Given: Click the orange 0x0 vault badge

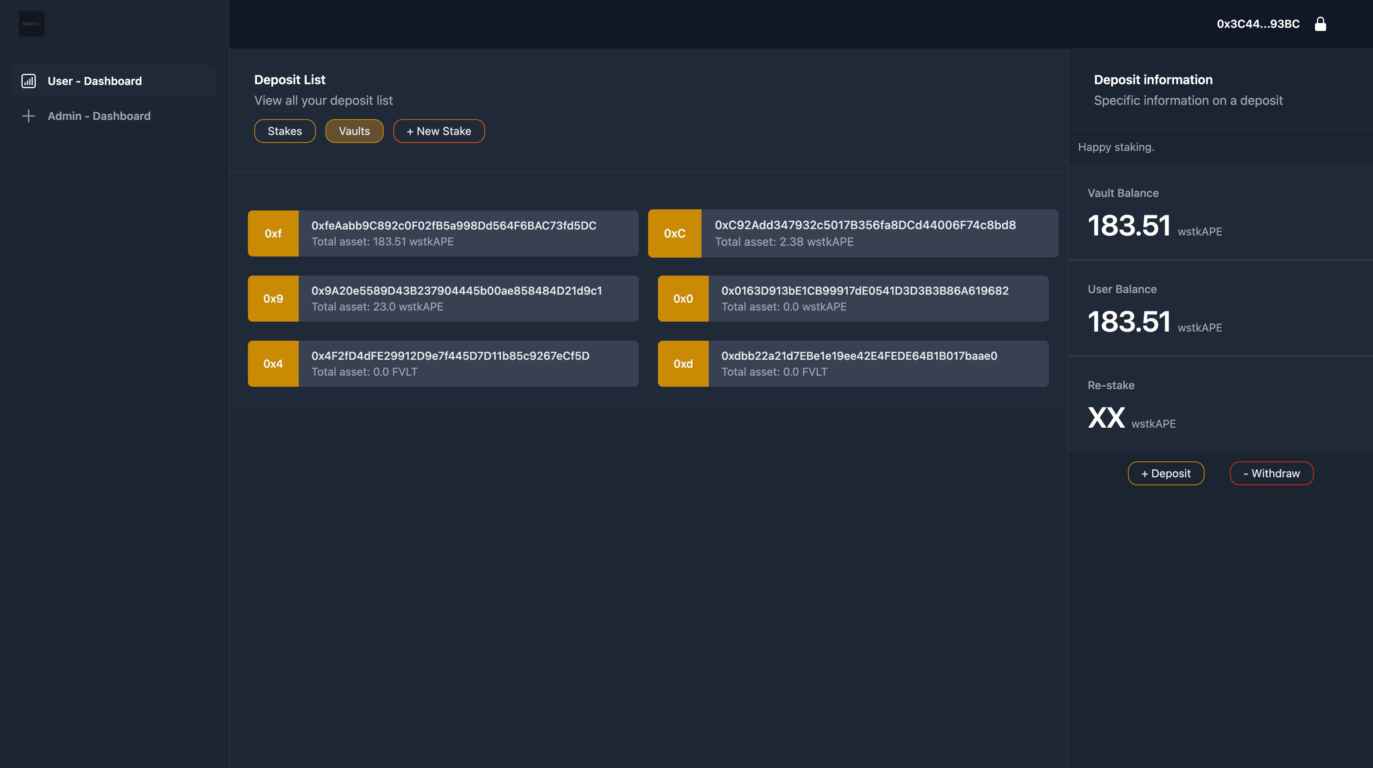Looking at the screenshot, I should (683, 298).
